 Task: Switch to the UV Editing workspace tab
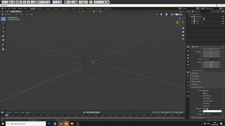coord(56,9)
